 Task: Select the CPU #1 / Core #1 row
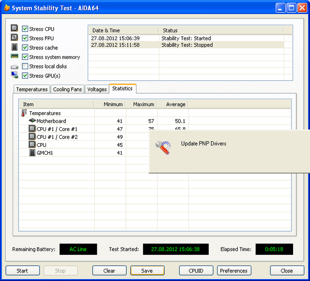tap(57, 129)
